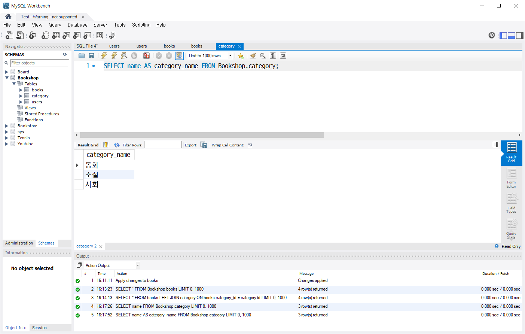Screen dimensions: 525x334
Task: Click the SQL editor horizontal scrollbar thumb
Action: (x=202, y=135)
